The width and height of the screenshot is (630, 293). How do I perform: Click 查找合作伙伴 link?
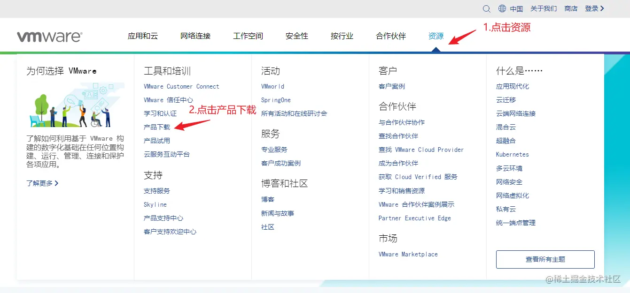pyautogui.click(x=398, y=136)
